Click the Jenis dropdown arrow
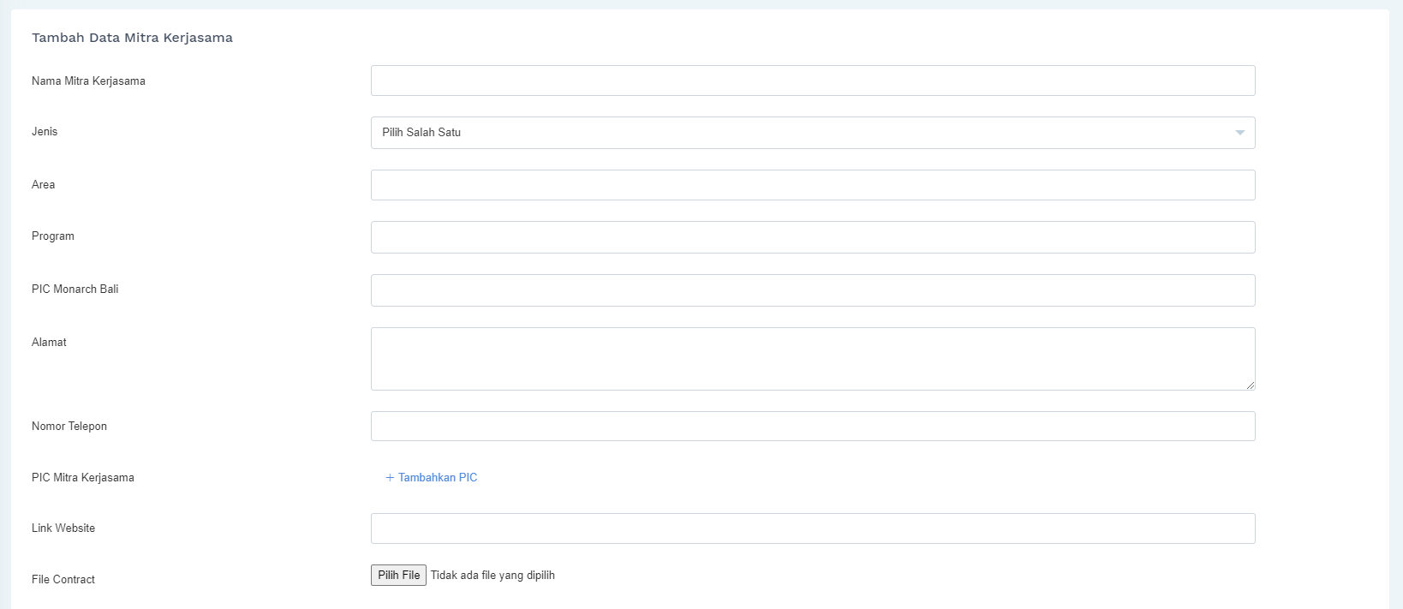 (x=1239, y=133)
